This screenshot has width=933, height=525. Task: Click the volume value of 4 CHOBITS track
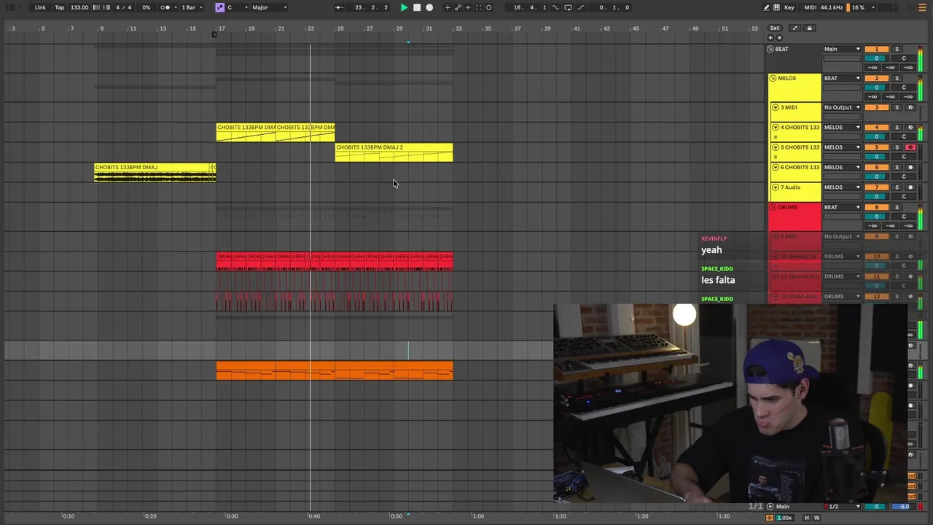(x=877, y=136)
